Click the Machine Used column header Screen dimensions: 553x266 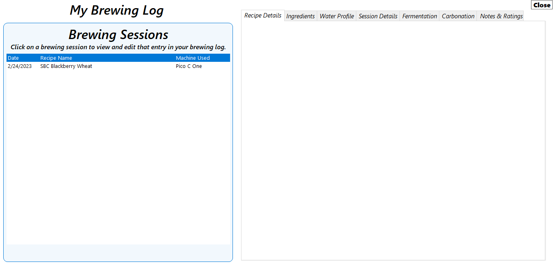coord(193,57)
